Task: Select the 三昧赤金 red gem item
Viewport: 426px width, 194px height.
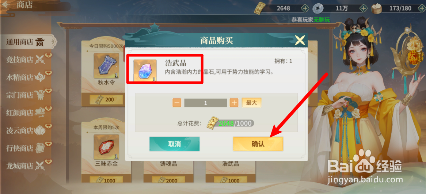Action: [x=107, y=147]
